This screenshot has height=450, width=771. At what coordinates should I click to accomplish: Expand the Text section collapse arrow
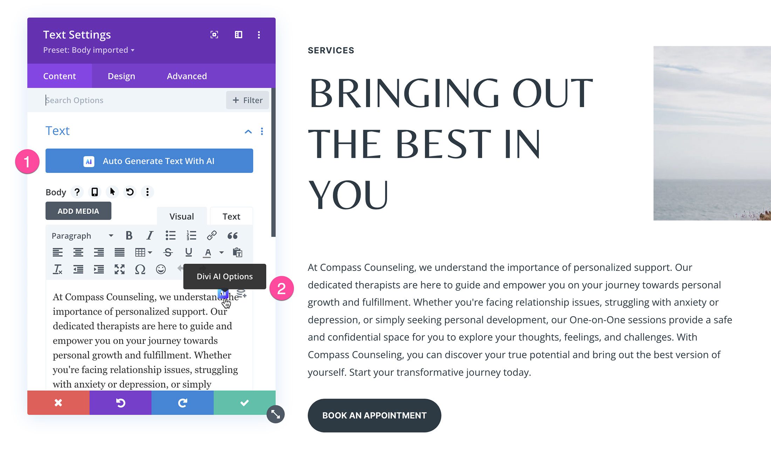(x=248, y=131)
